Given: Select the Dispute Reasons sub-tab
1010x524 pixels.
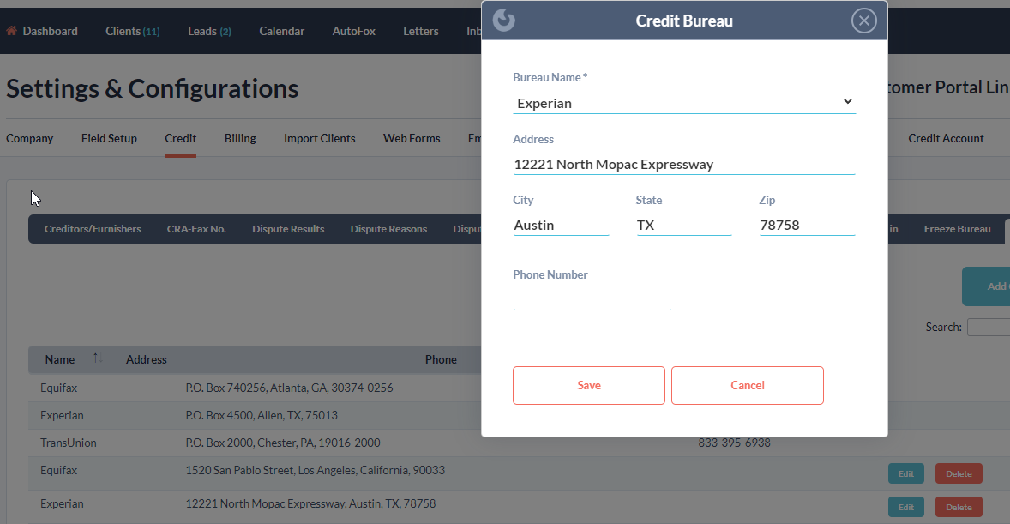Looking at the screenshot, I should point(388,229).
